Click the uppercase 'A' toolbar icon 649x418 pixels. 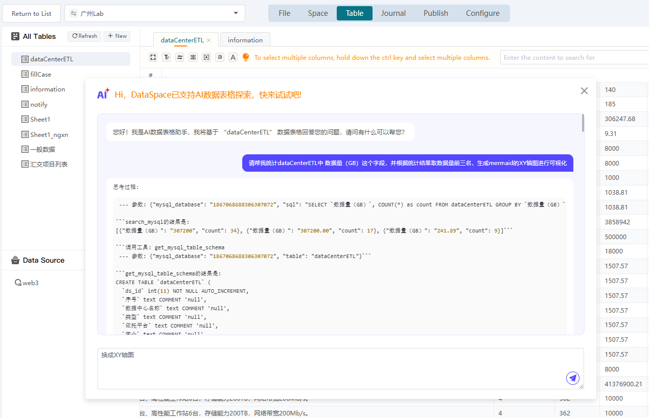coord(233,57)
